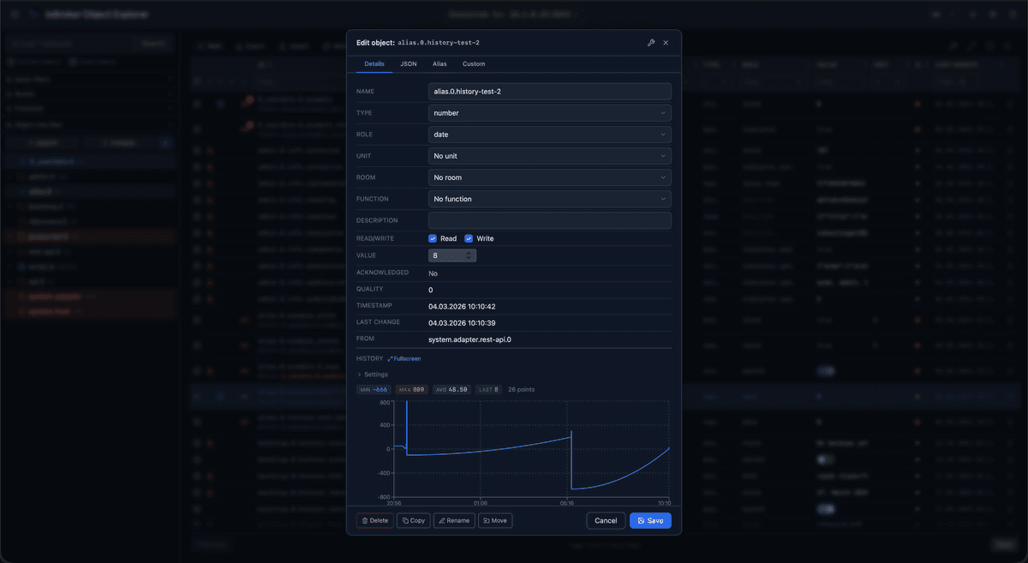This screenshot has height=563, width=1028.
Task: Close the Edit object dialog
Action: (x=666, y=42)
